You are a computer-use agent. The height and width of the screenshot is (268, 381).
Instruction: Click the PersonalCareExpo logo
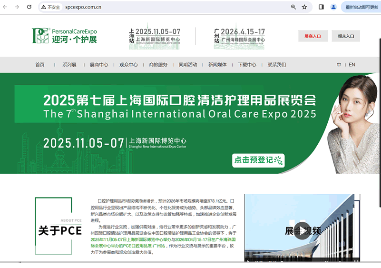coord(64,36)
